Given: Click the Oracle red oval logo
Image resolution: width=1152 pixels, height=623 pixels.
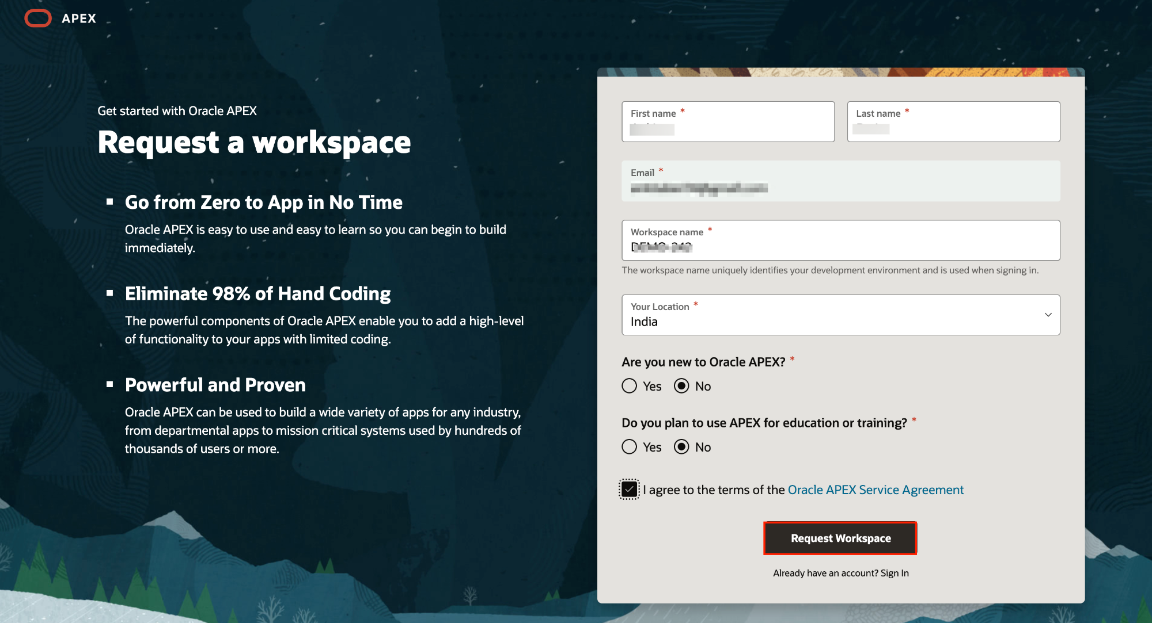Looking at the screenshot, I should (x=38, y=18).
